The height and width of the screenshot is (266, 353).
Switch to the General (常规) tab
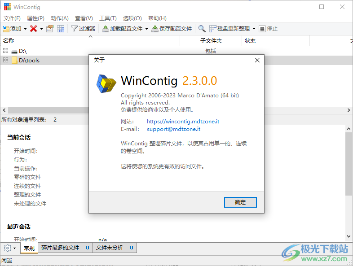[29, 248]
